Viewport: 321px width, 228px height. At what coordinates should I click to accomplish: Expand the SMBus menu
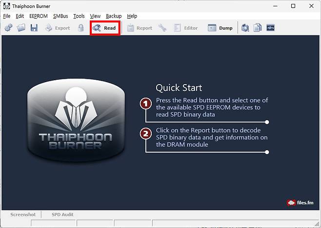click(x=60, y=16)
